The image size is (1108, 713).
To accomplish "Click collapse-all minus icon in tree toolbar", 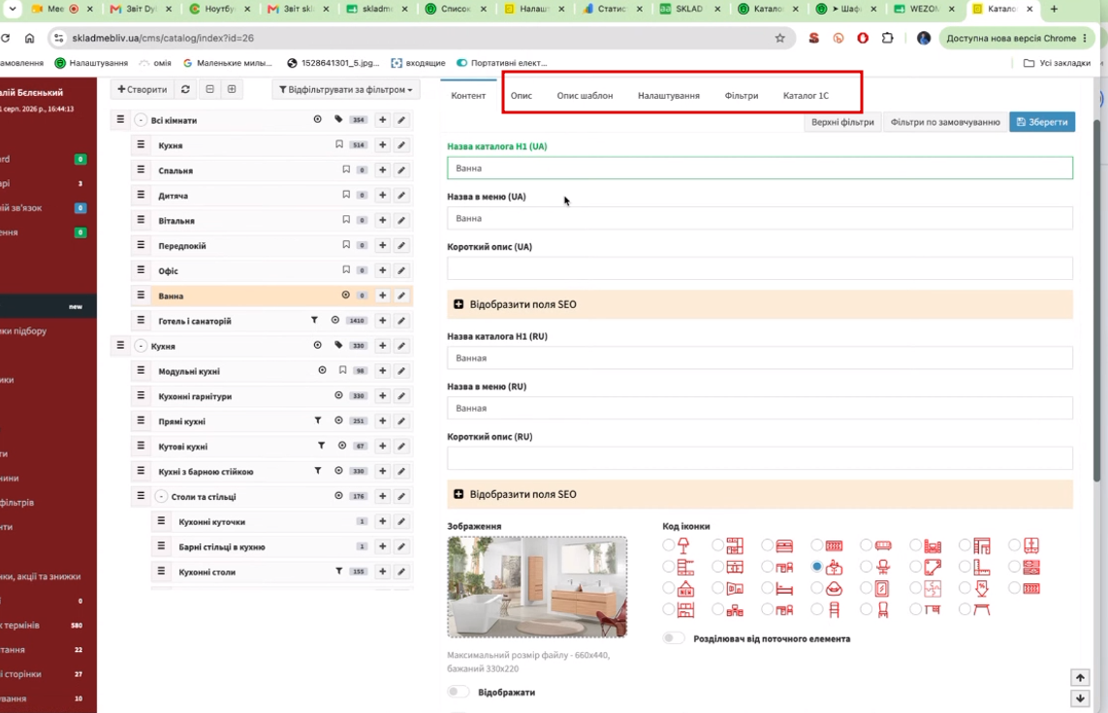I will click(209, 90).
